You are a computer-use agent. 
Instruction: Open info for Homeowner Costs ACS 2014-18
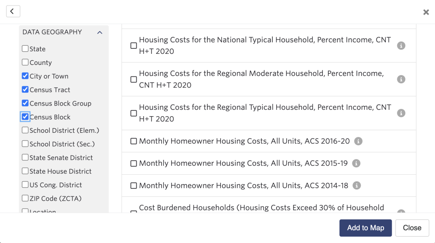(x=357, y=185)
